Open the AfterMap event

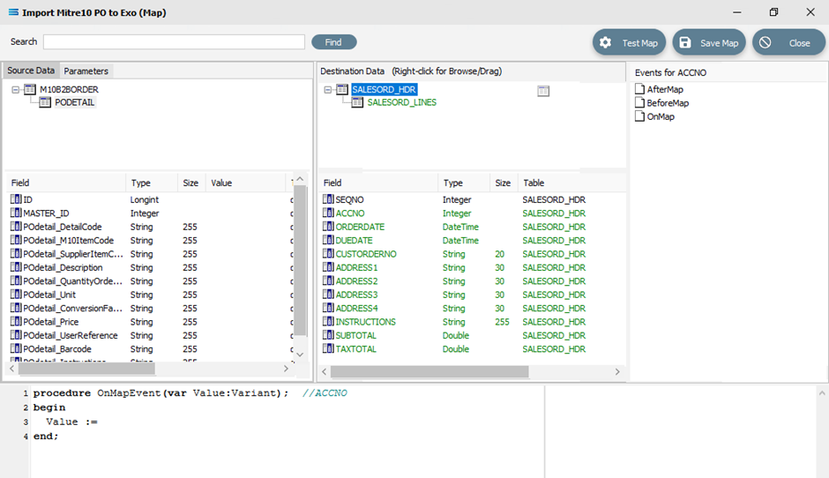pyautogui.click(x=660, y=89)
